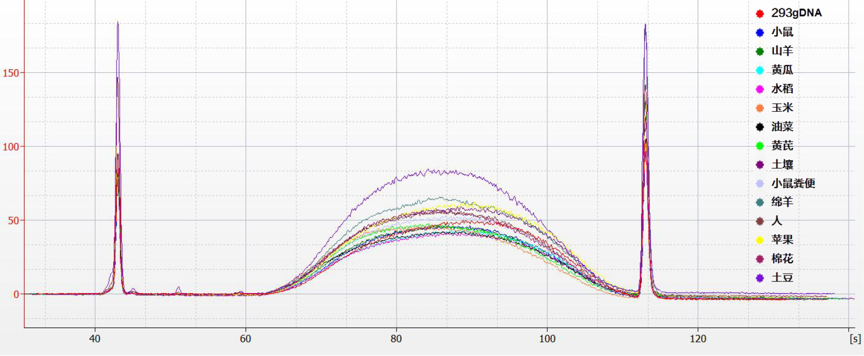Pick the 棉花 legend color dot

click(x=760, y=259)
